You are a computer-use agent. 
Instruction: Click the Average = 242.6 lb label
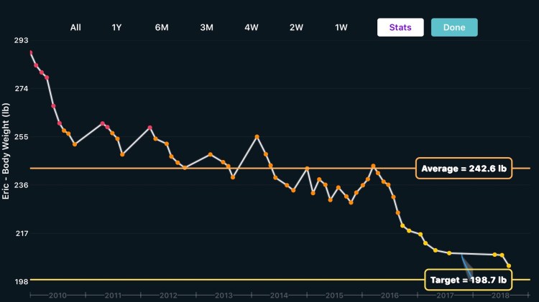point(464,169)
